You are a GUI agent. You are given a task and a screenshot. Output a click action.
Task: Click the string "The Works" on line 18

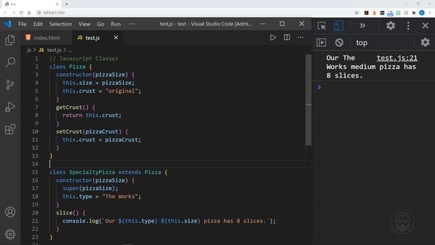point(120,197)
